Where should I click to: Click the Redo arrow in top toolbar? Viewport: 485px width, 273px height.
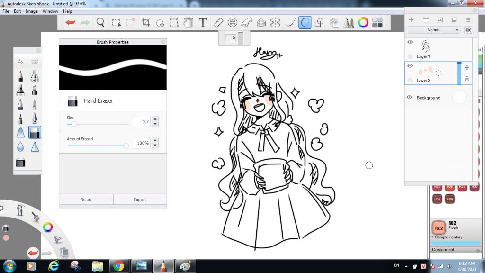(x=85, y=22)
